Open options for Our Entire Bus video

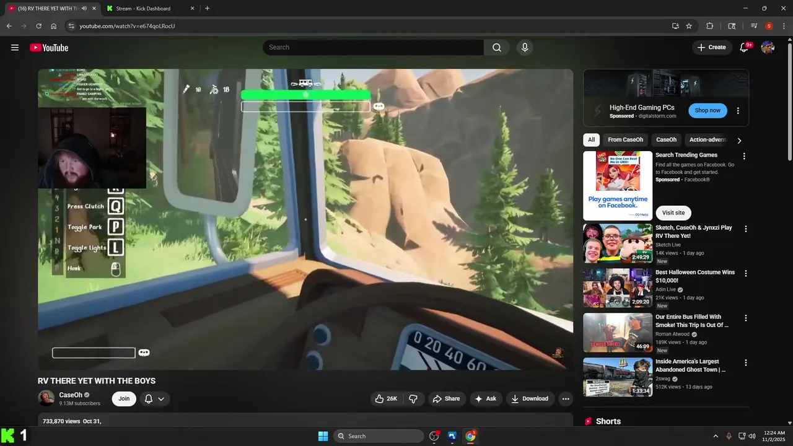745,318
